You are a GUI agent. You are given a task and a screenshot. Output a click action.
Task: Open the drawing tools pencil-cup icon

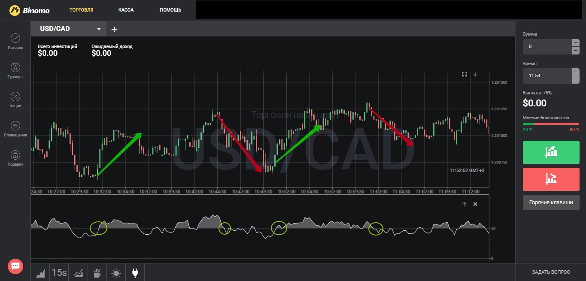97,272
